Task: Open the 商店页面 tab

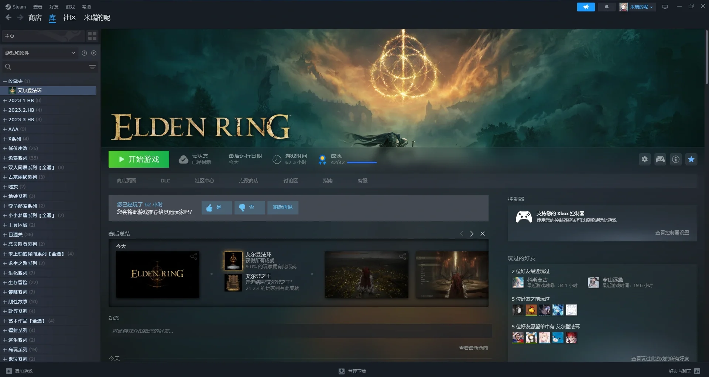Action: pyautogui.click(x=126, y=181)
